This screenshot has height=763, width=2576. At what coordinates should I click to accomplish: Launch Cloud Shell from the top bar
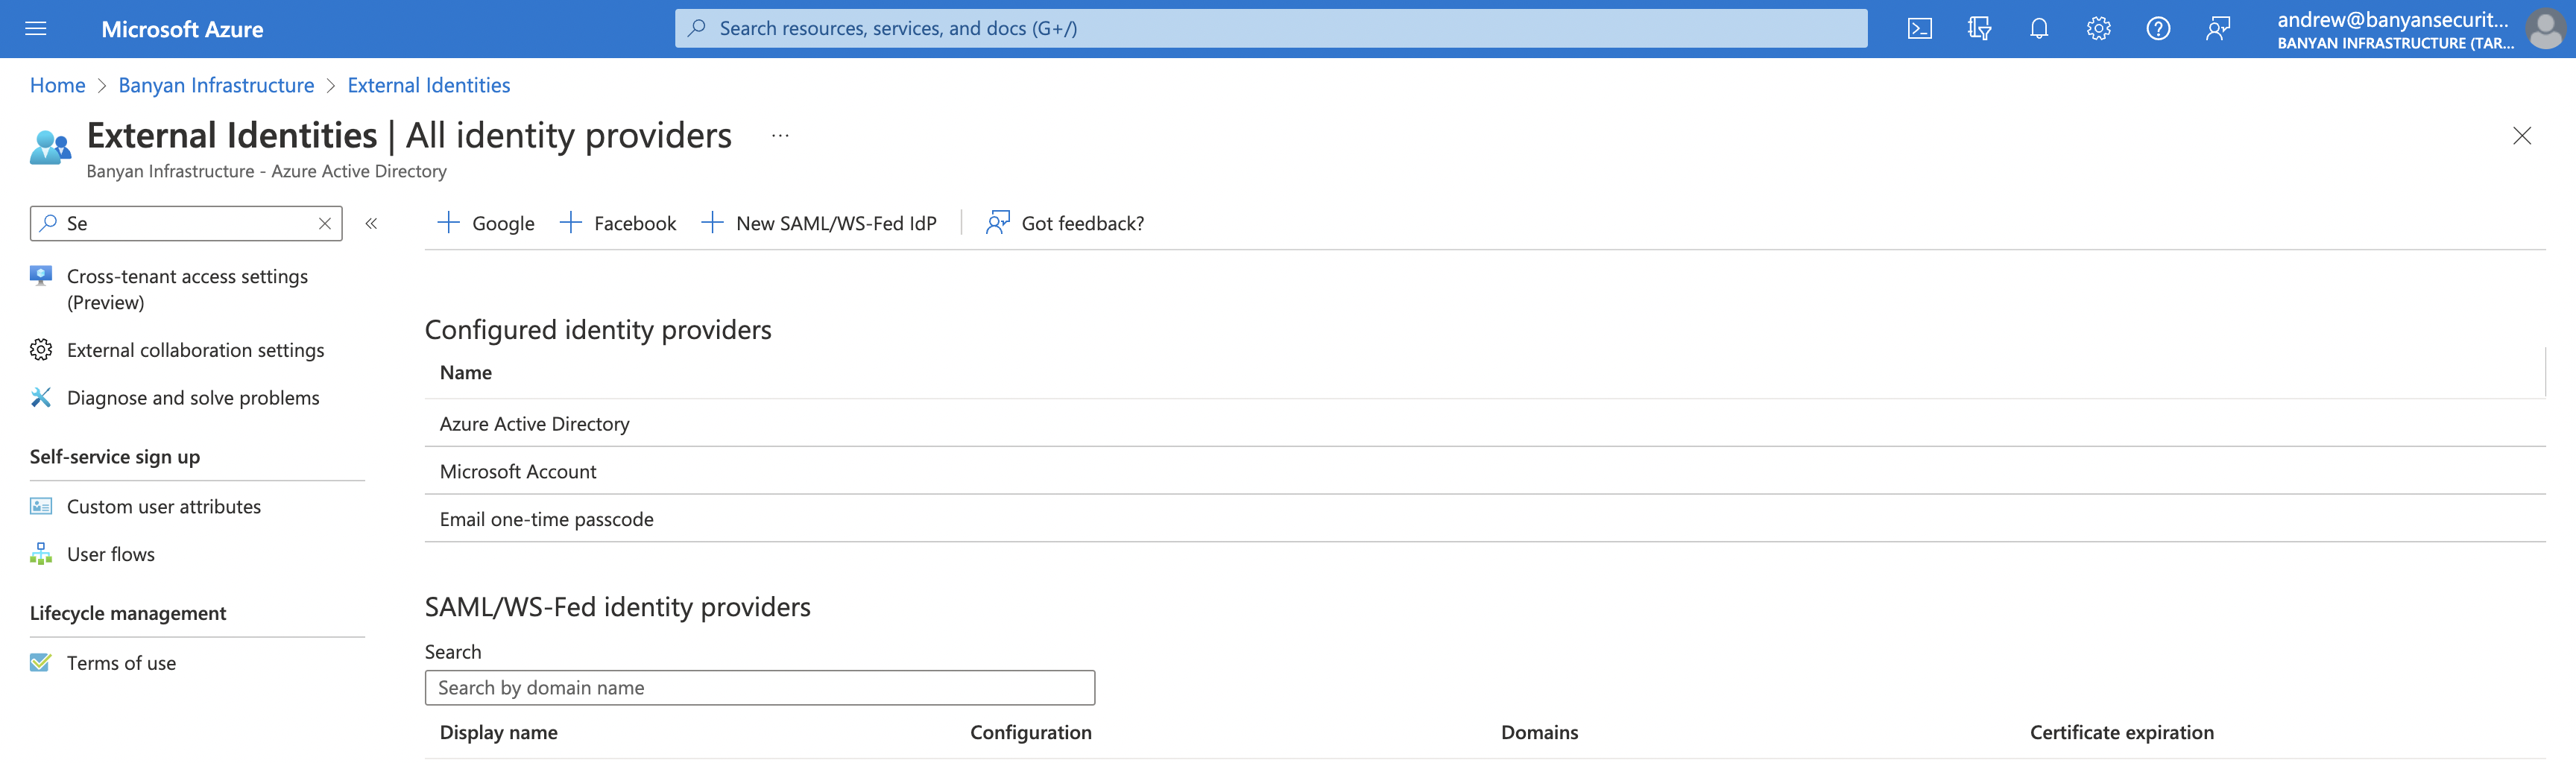(x=1919, y=29)
